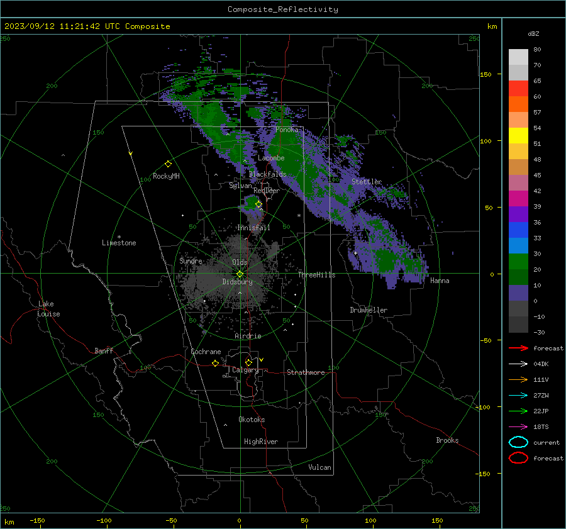Click the Ponoka city label

click(287, 130)
